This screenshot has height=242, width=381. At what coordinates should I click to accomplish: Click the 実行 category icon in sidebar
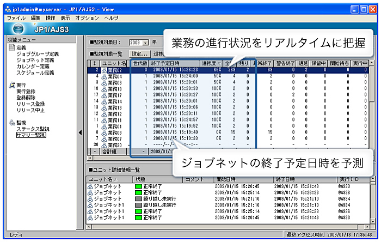(x=12, y=86)
